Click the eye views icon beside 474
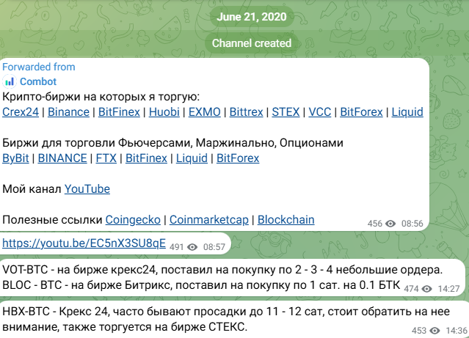 click(x=427, y=289)
